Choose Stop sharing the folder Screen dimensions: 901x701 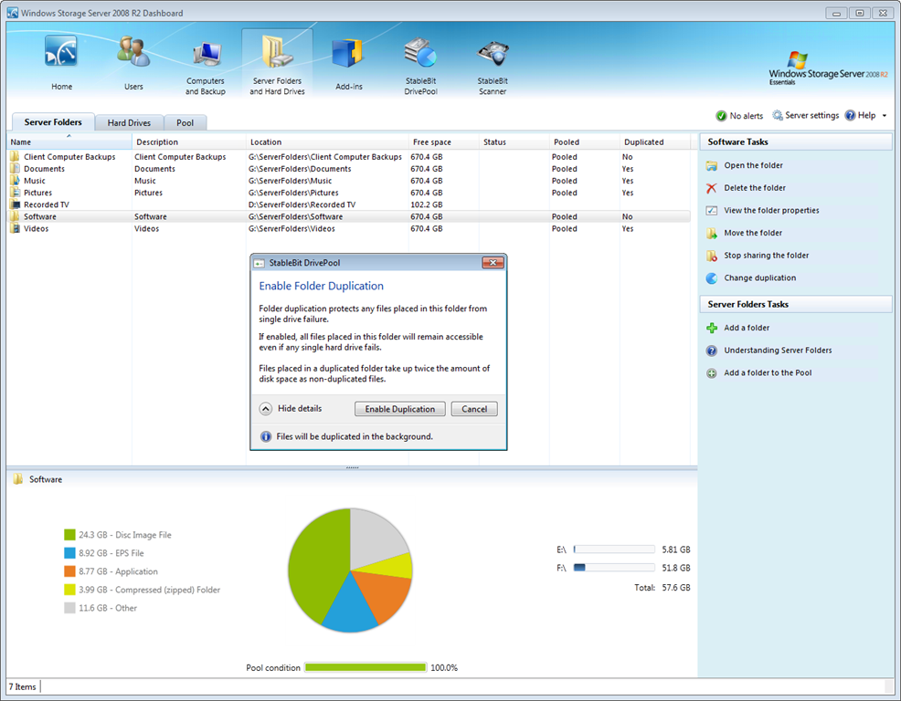(766, 255)
